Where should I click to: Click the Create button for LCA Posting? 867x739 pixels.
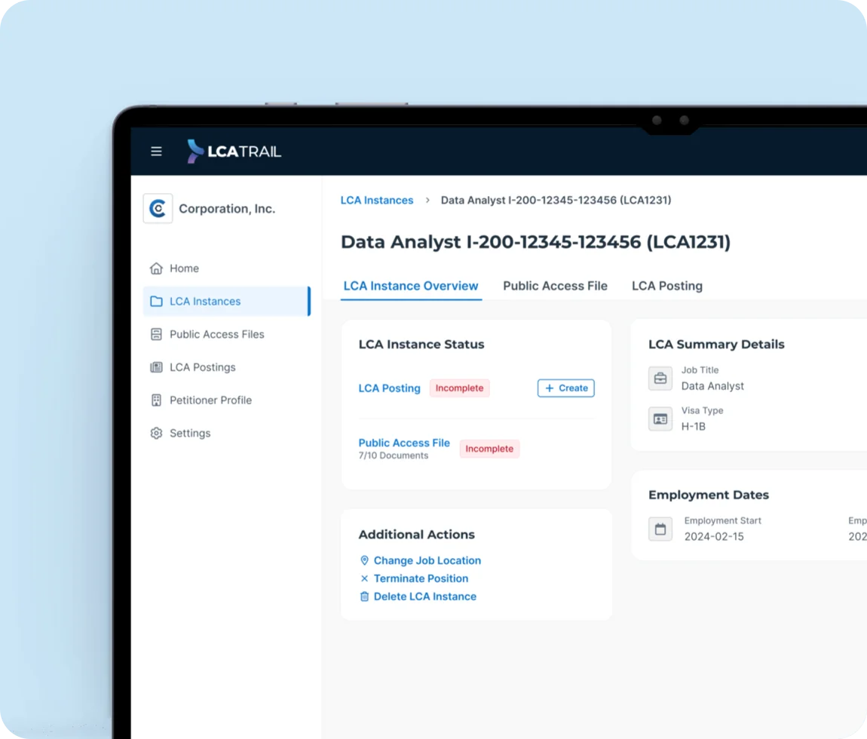coord(566,388)
